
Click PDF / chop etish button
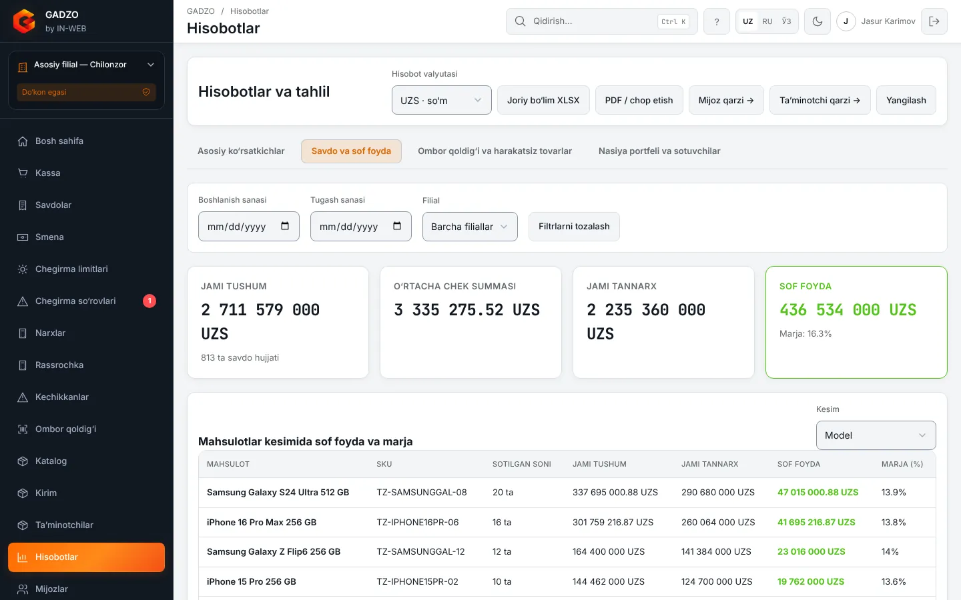click(x=639, y=100)
